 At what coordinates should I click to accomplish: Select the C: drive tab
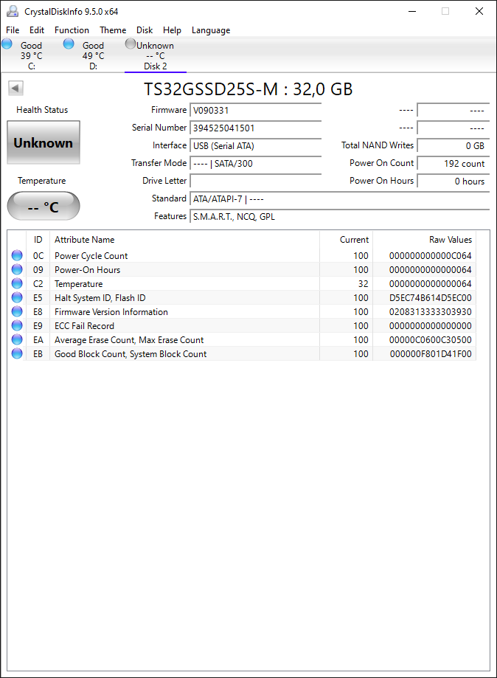pos(31,56)
